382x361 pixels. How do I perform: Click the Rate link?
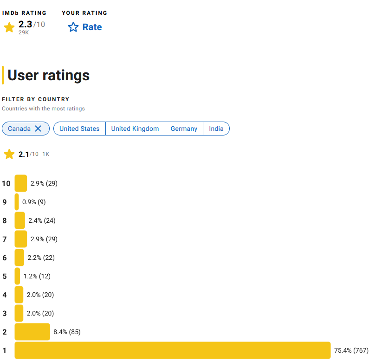tap(92, 27)
